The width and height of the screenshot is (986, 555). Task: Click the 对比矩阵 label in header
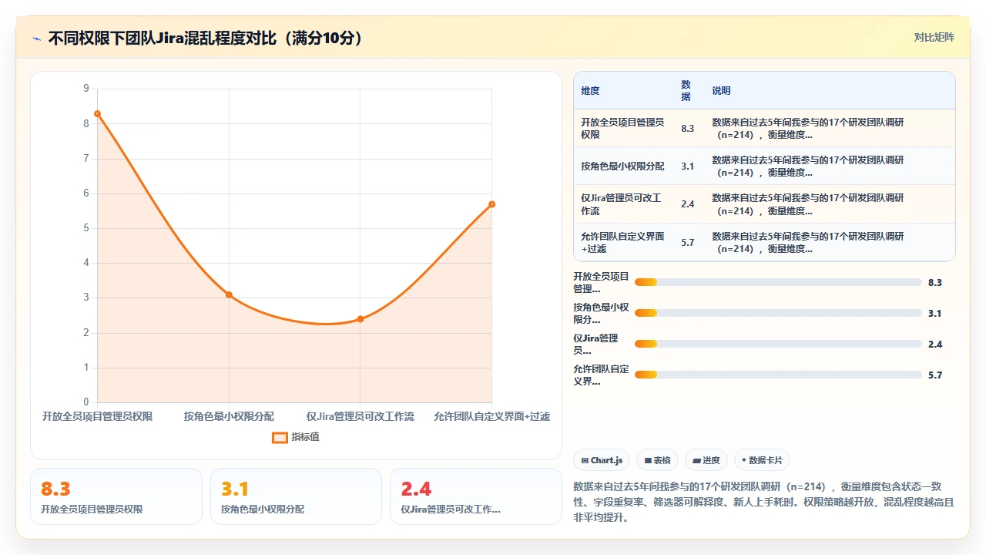(x=934, y=37)
